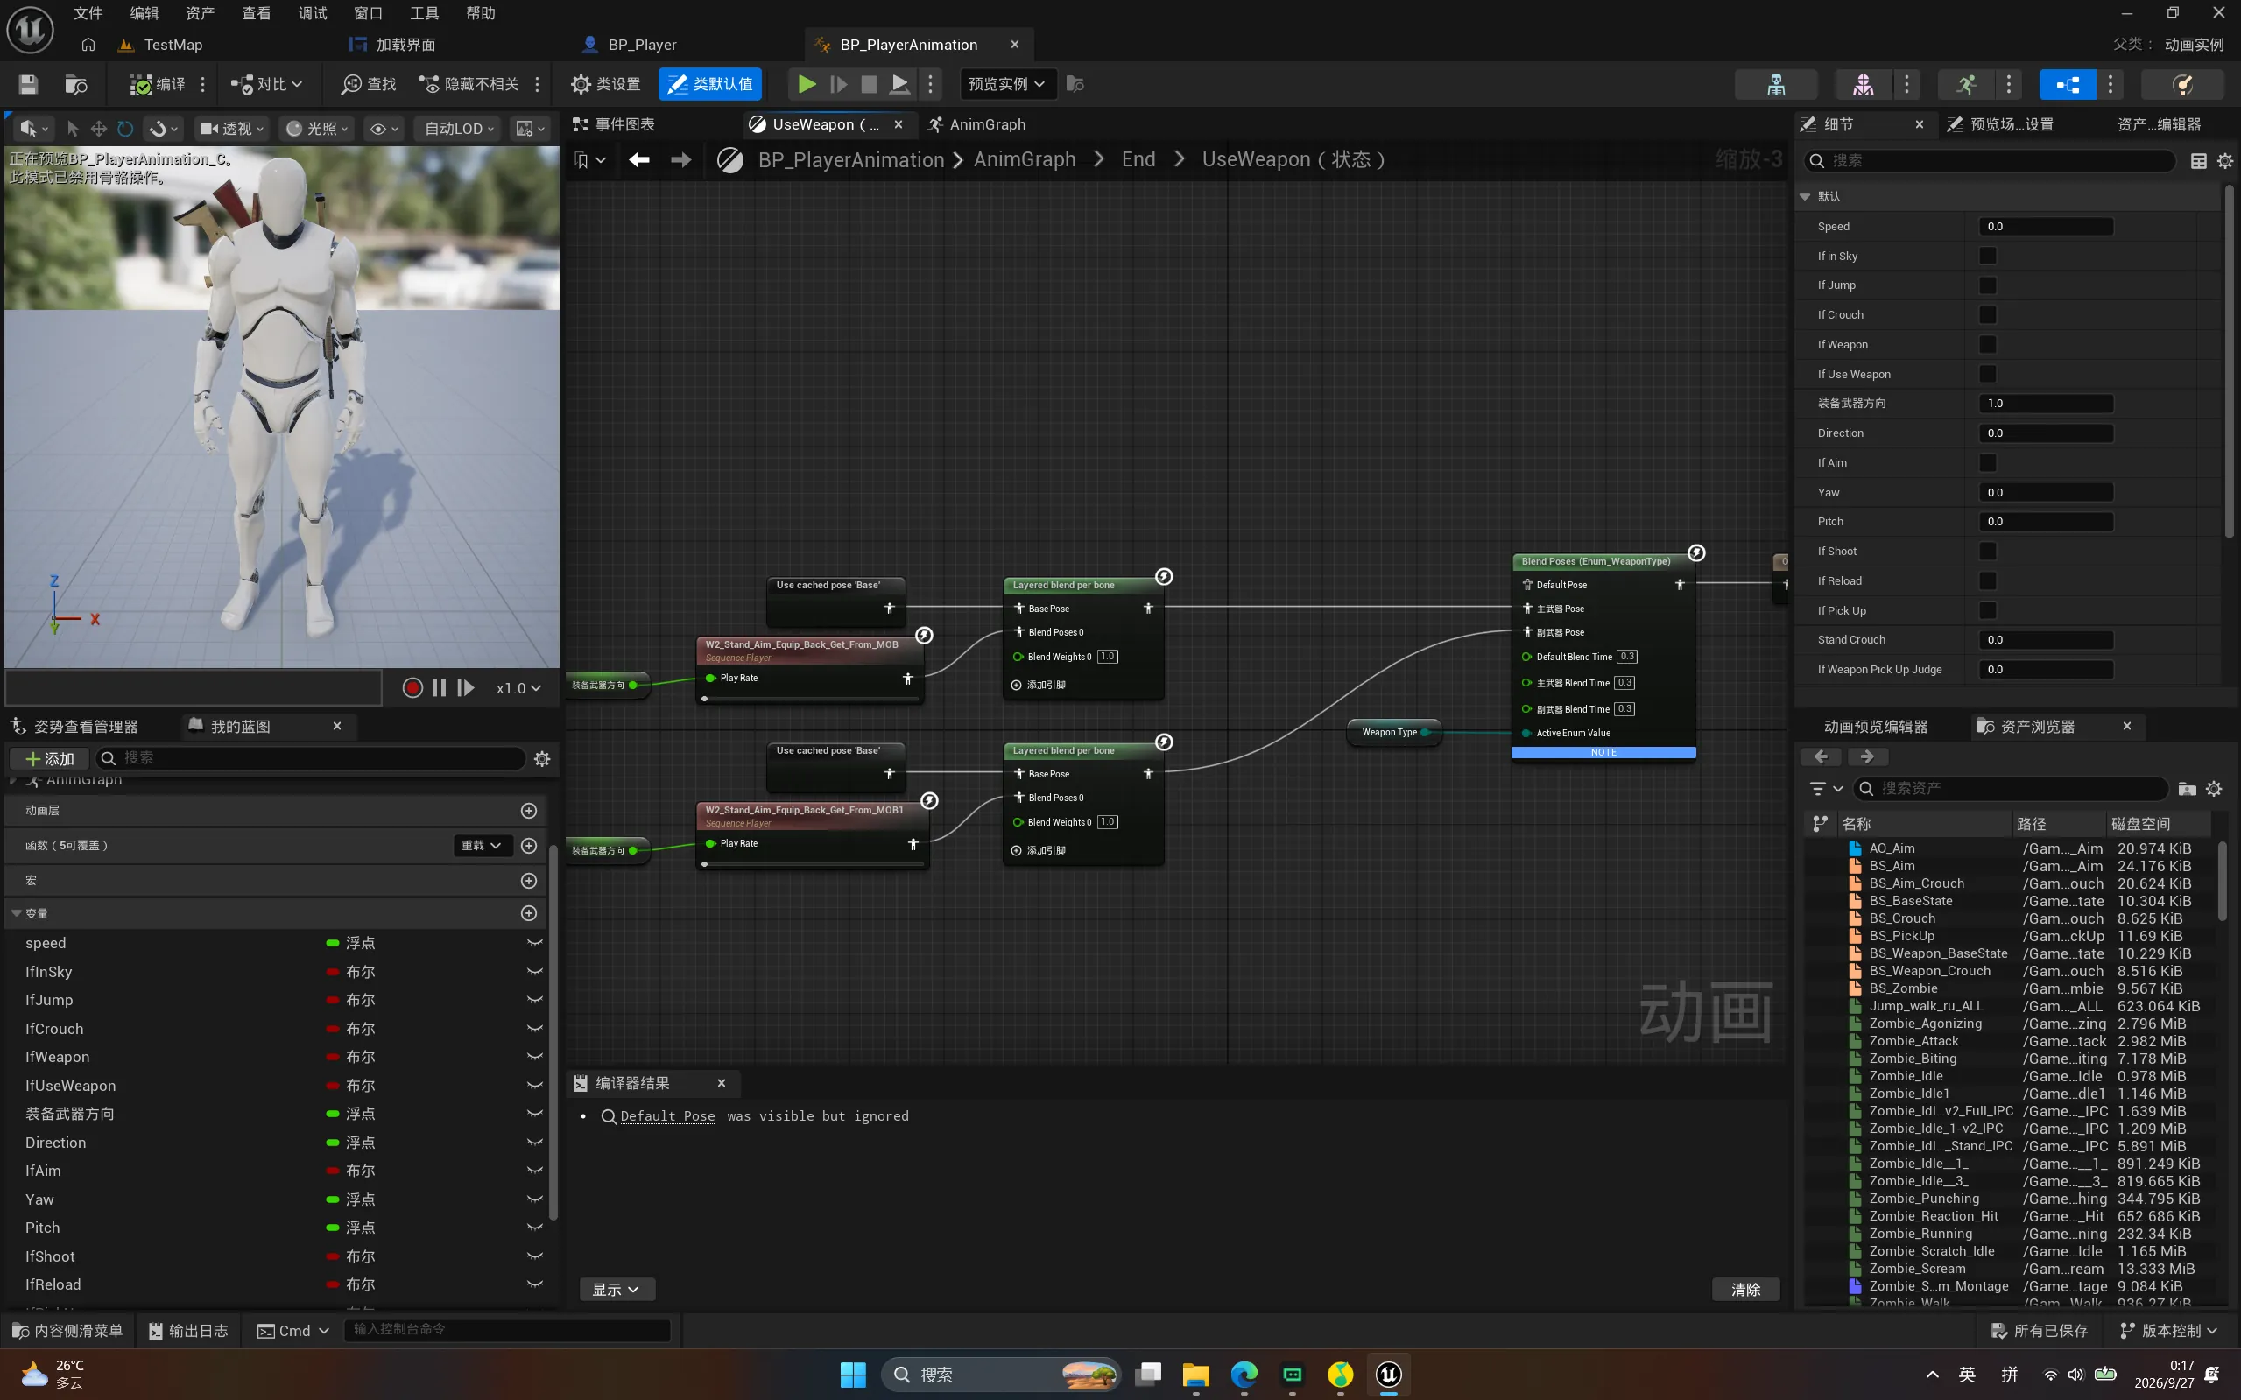Click the save asset icon

coord(28,84)
